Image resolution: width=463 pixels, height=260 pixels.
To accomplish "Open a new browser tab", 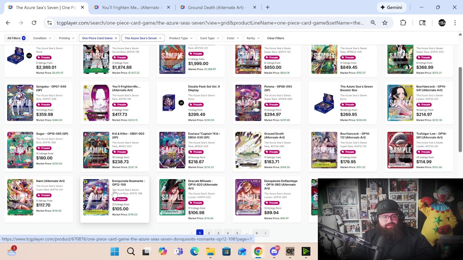I will (x=268, y=7).
